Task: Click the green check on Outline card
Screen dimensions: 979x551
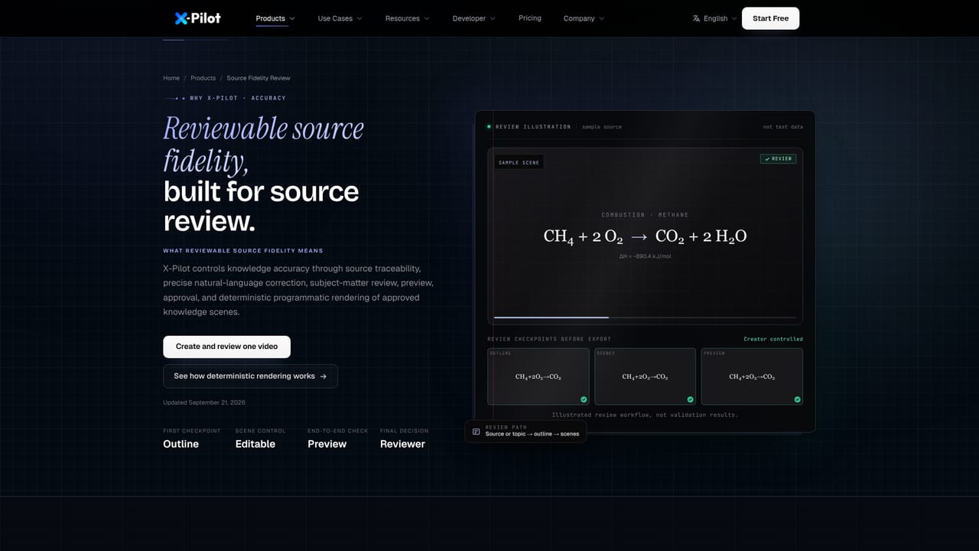Action: [584, 399]
